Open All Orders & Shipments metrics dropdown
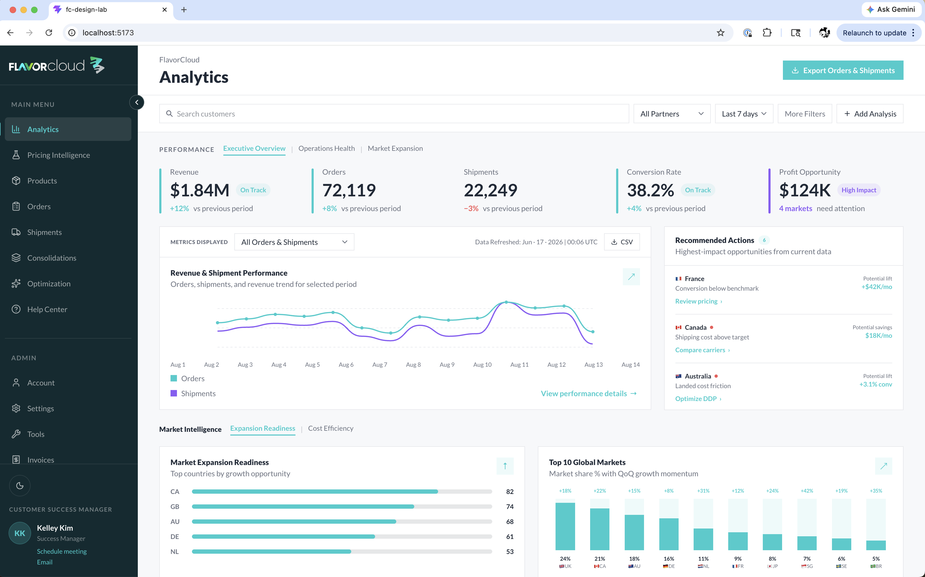925x577 pixels. tap(294, 242)
